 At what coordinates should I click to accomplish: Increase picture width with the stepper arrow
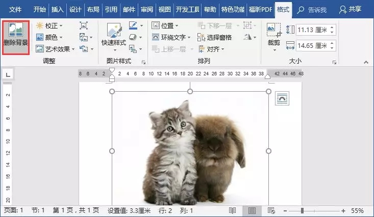pos(334,43)
